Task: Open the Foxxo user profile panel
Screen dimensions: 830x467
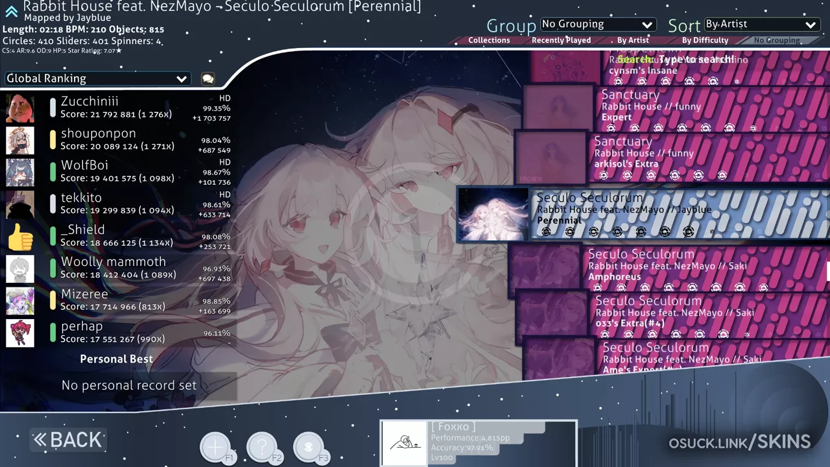Action: [479, 444]
